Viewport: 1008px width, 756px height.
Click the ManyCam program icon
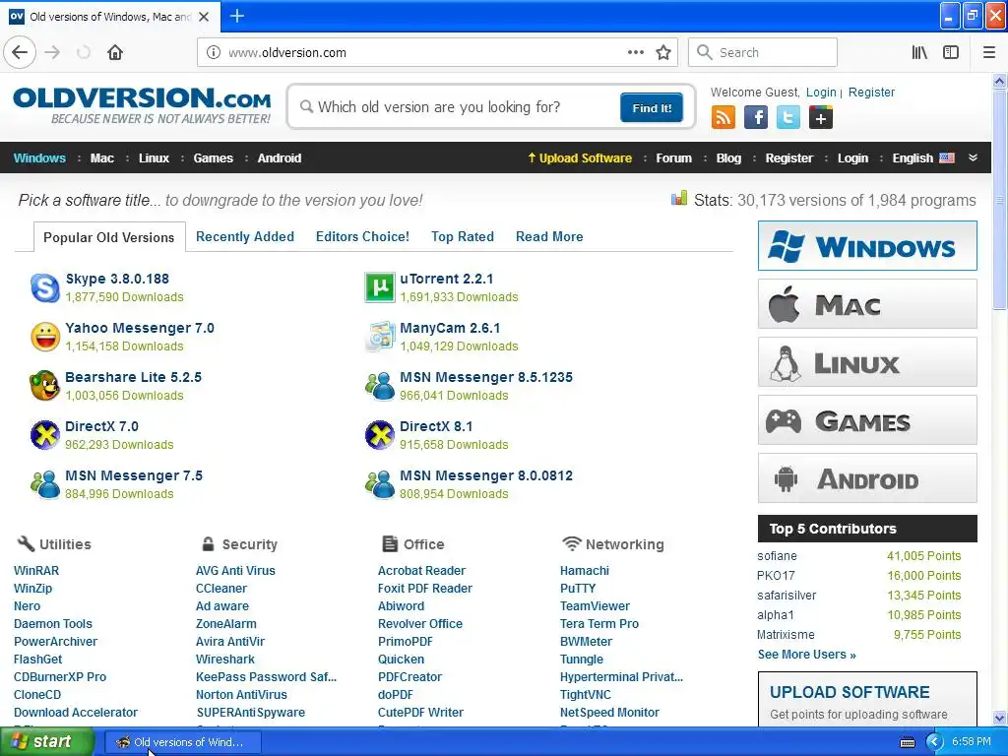(380, 337)
